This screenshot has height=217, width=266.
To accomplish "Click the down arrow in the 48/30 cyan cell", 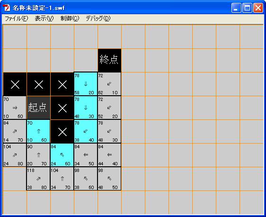I will 86,108.
